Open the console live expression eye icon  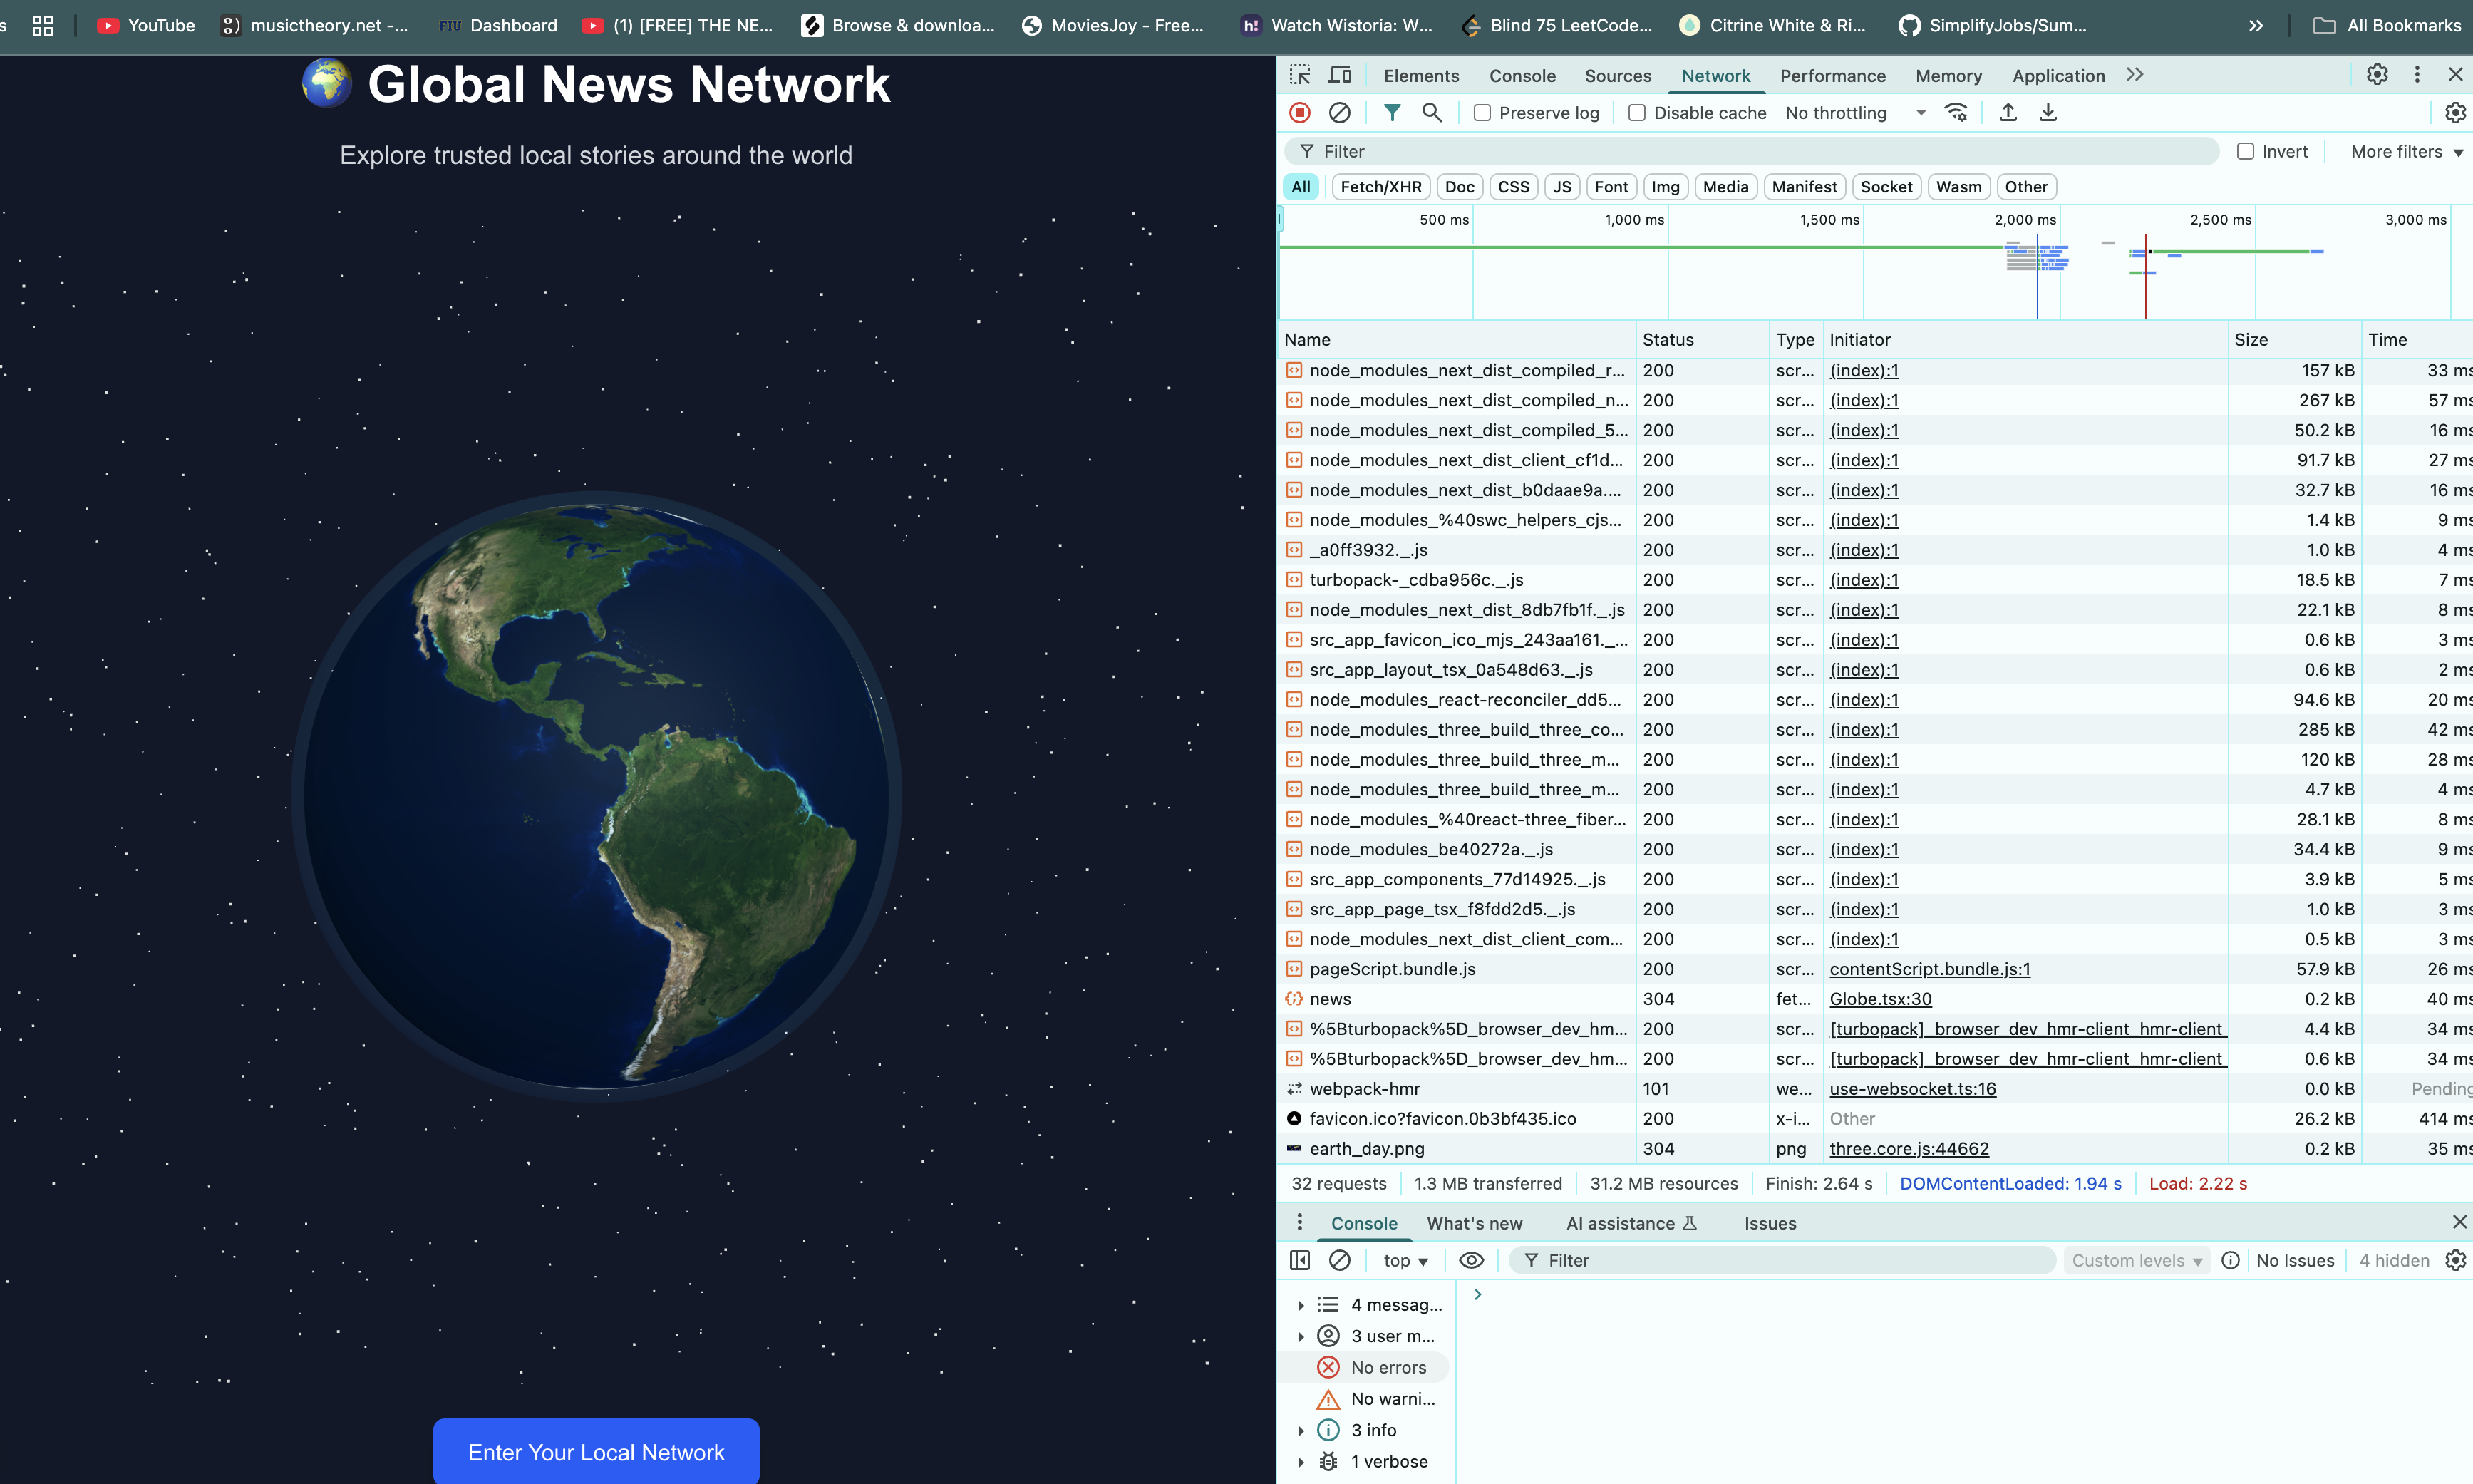(x=1470, y=1260)
